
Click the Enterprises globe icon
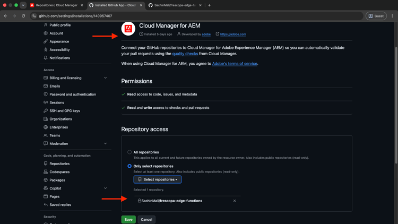click(x=46, y=127)
